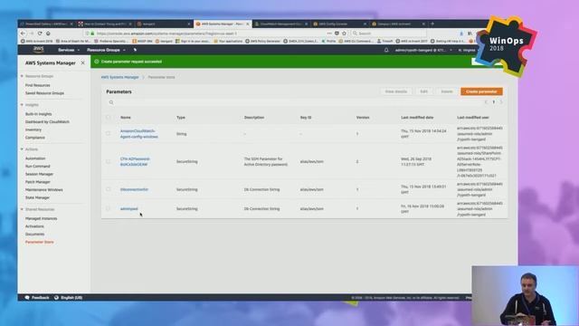
Task: Open Session Manager in sidebar
Action: pos(39,174)
